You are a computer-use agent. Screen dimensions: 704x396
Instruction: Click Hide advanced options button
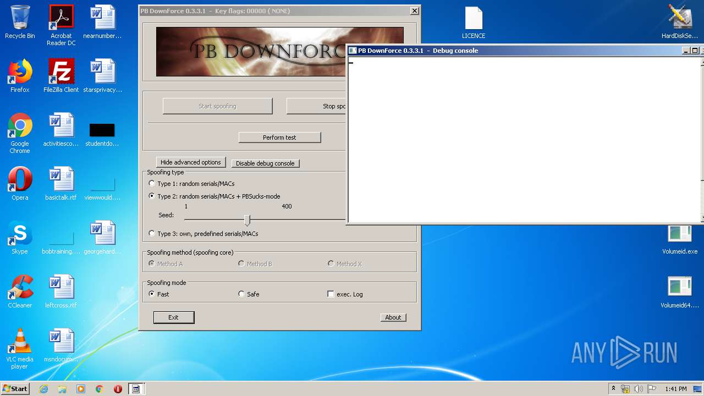190,162
